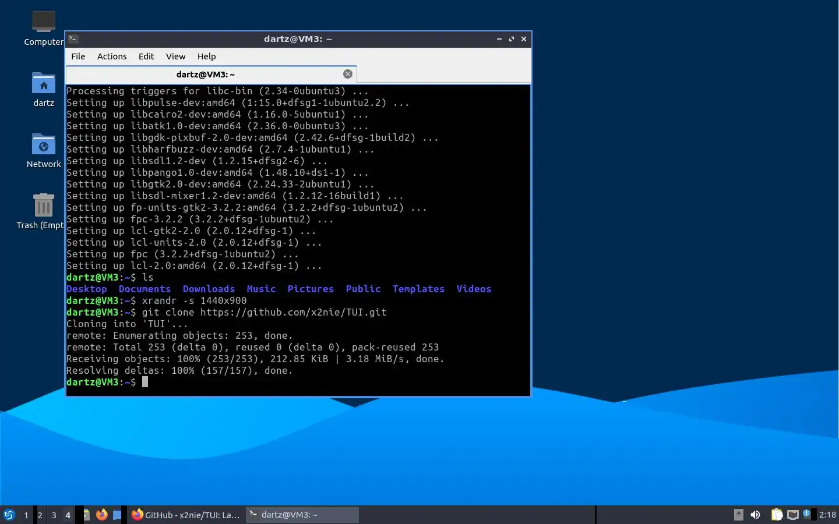Screen dimensions: 839x524
Task: Click the 'Resolving deltas: 100%' output line
Action: click(180, 370)
